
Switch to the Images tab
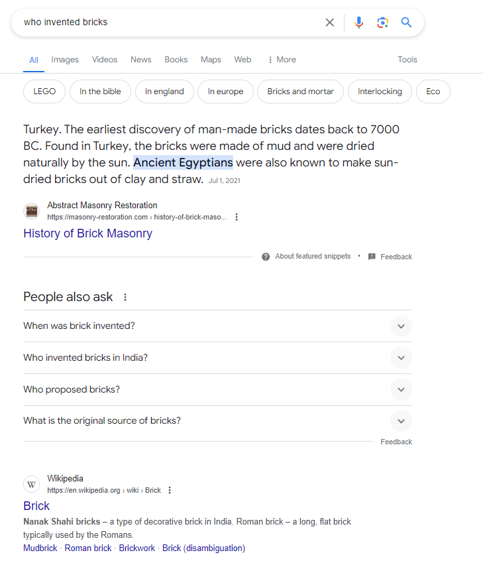tap(65, 60)
